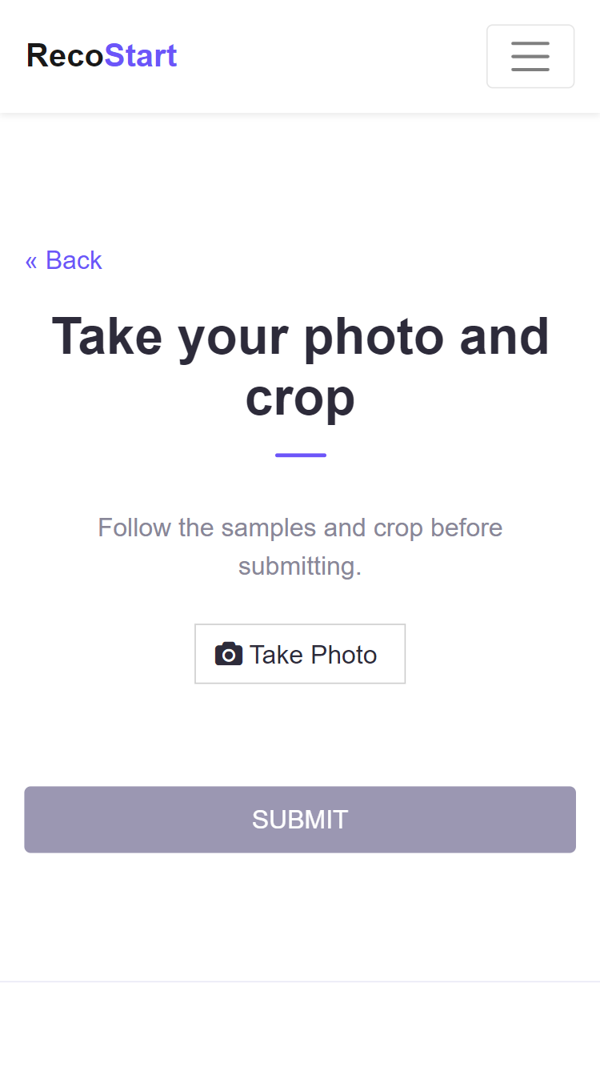Click the word 'SUBMIT' text
The height and width of the screenshot is (1067, 600).
pos(300,820)
